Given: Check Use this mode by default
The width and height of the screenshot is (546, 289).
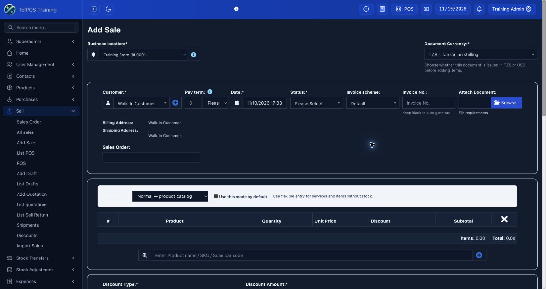Looking at the screenshot, I should point(216,196).
